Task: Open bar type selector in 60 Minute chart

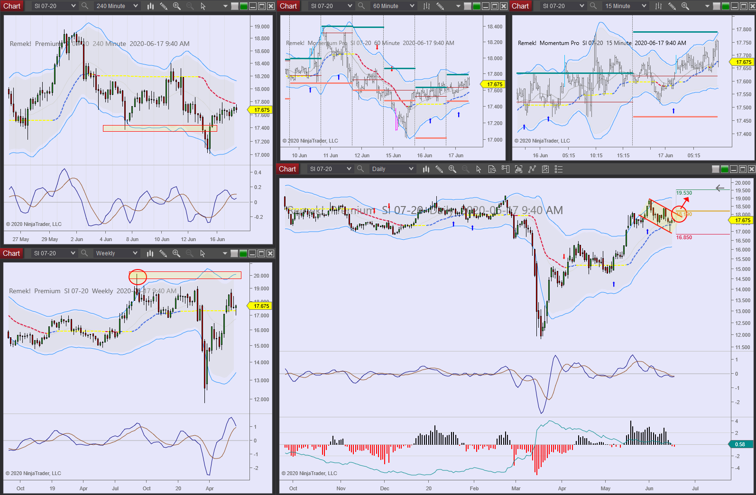Action: (426, 6)
